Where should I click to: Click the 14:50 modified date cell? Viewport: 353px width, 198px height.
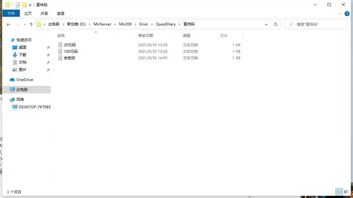(x=153, y=58)
